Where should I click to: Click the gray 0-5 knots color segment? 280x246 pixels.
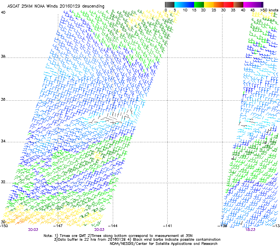[x=170, y=5]
